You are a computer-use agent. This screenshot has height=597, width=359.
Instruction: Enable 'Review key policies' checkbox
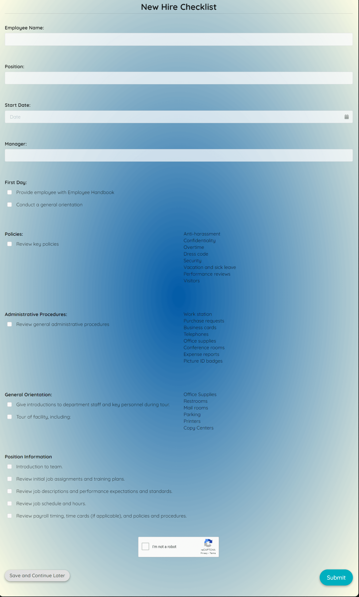coord(10,244)
